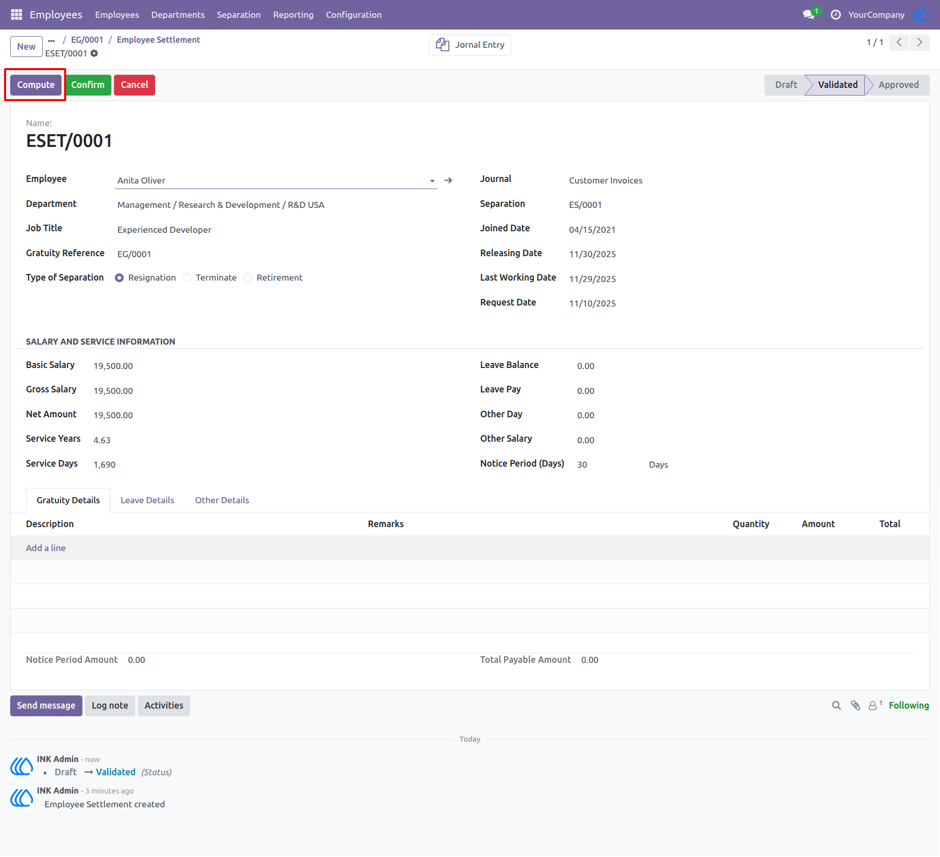Go to previous record arrow
The width and height of the screenshot is (940, 857).
tap(899, 42)
